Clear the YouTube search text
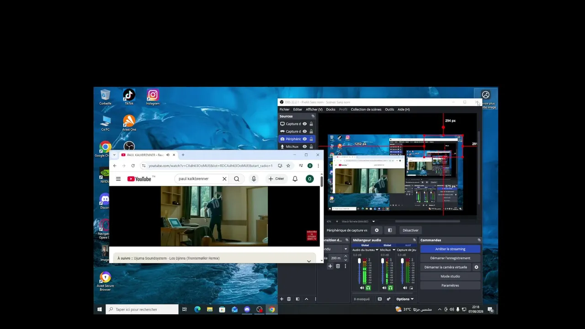Viewport: 585px width, 329px height. click(x=224, y=179)
